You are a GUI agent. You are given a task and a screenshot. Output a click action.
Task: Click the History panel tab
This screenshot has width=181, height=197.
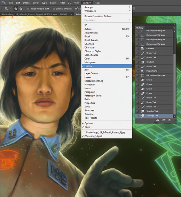point(140,28)
